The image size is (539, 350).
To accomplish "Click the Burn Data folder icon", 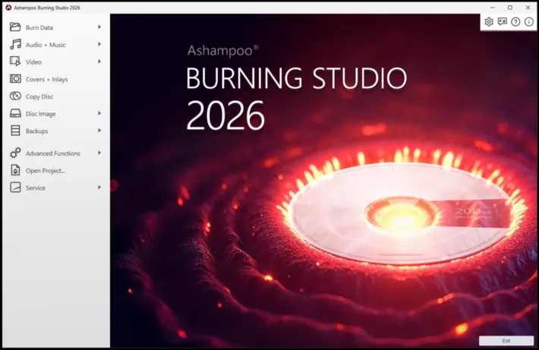I will 15,27.
